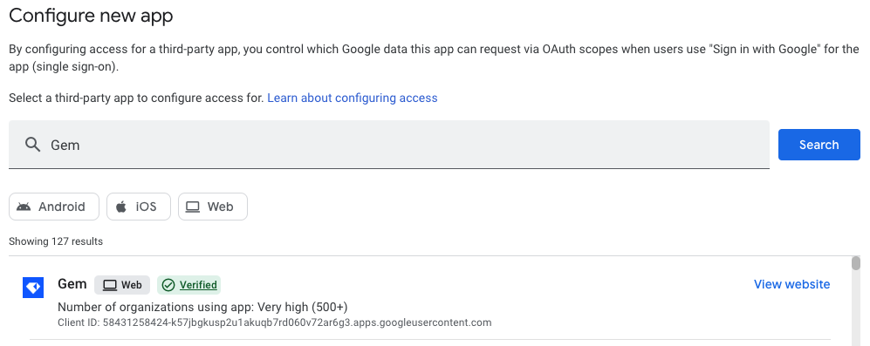Select the Gem app name in results
This screenshot has width=870, height=346.
point(72,284)
